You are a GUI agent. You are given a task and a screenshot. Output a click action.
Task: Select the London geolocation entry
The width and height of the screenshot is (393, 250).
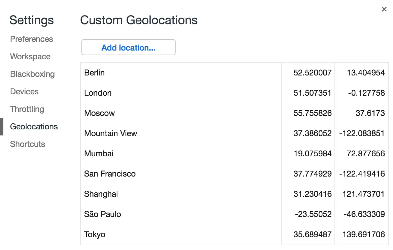[x=98, y=93]
